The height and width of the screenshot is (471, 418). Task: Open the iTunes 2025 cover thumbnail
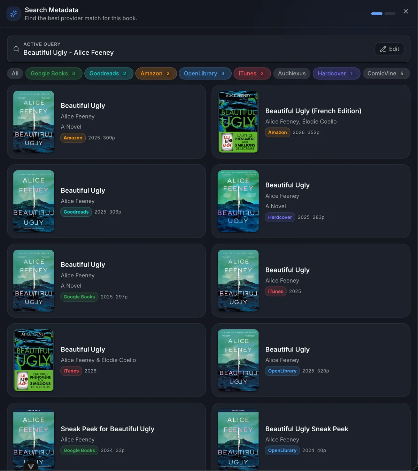pyautogui.click(x=238, y=280)
